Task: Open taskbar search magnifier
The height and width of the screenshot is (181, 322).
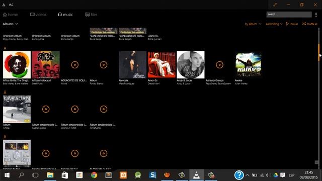Action: (x=21, y=175)
